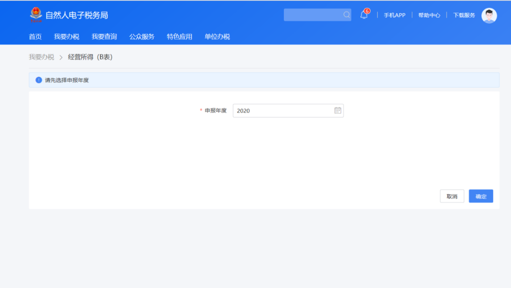511x288 pixels.
Task: Confirm with the 确定 button
Action: click(x=481, y=196)
